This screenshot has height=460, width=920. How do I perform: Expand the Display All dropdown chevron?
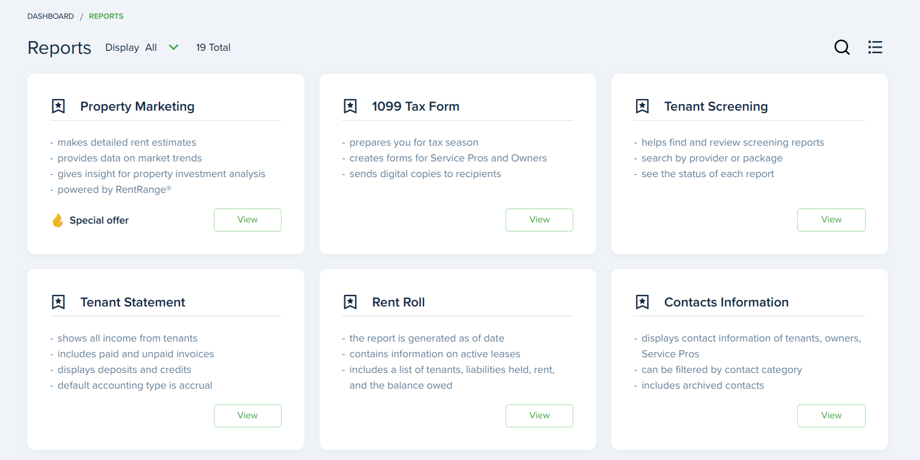(x=173, y=47)
